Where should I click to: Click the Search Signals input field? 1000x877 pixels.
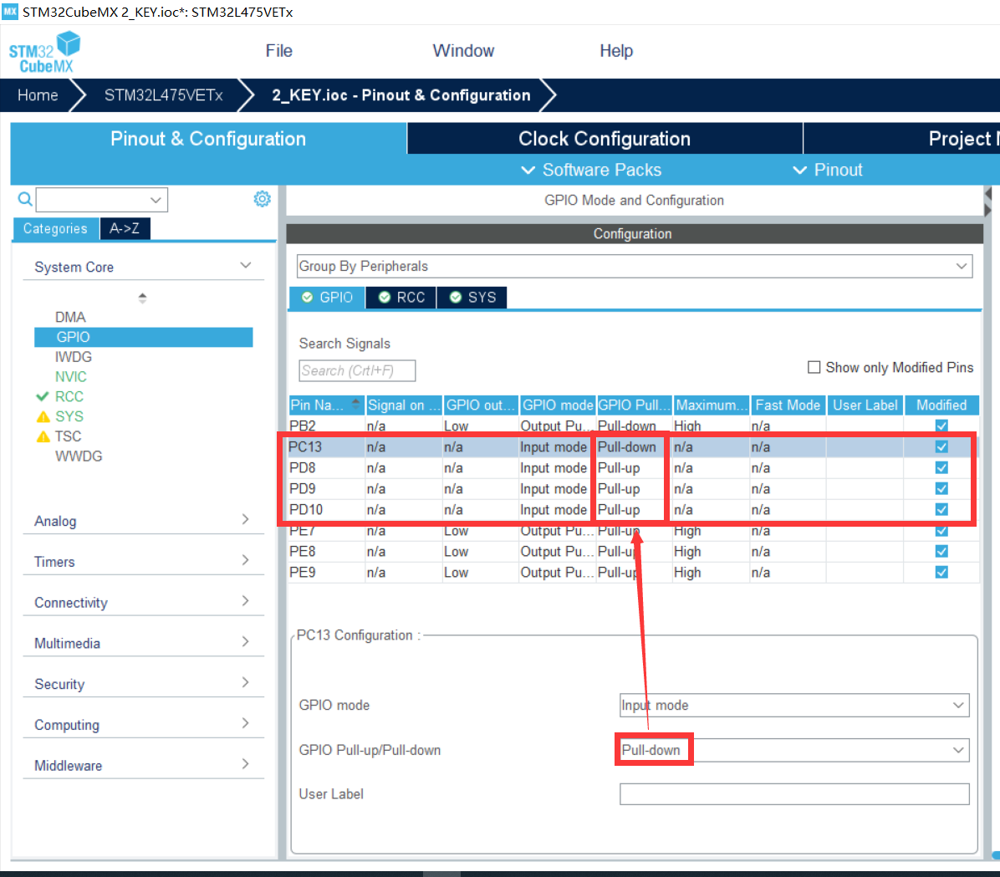(x=357, y=370)
